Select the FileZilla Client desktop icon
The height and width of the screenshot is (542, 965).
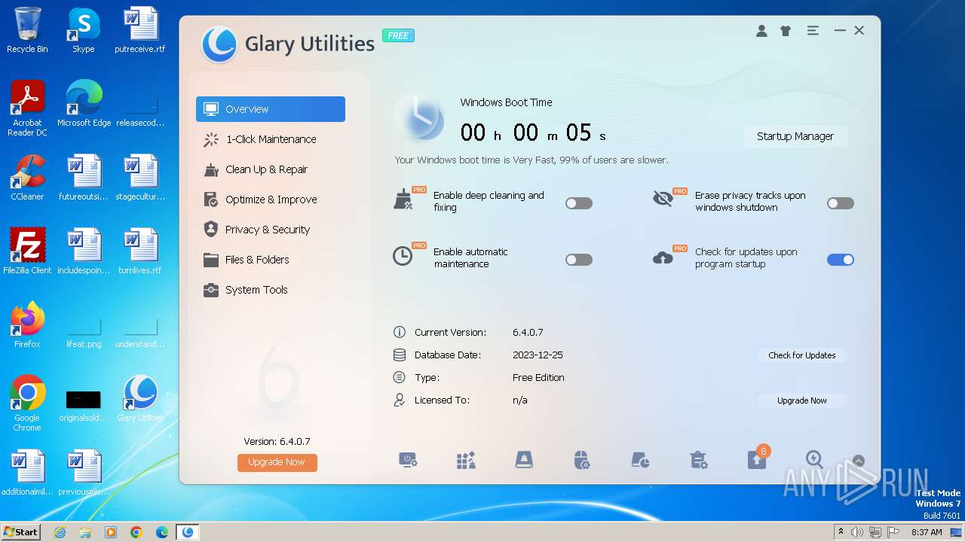[x=27, y=251]
